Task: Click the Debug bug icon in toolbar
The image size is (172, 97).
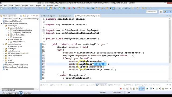Action: (x=55, y=8)
